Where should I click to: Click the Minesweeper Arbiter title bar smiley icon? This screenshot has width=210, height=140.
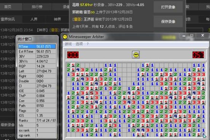pos(65,36)
